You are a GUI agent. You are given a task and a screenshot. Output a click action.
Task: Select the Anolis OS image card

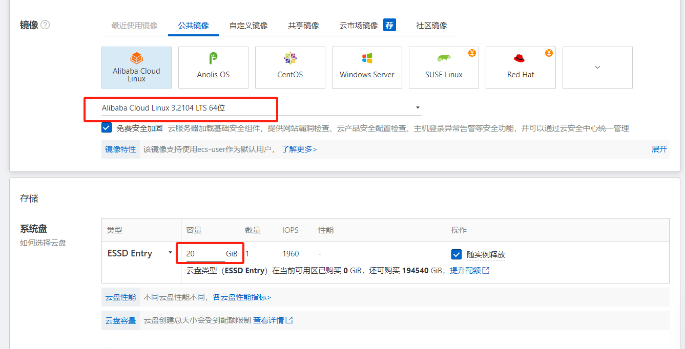point(213,68)
